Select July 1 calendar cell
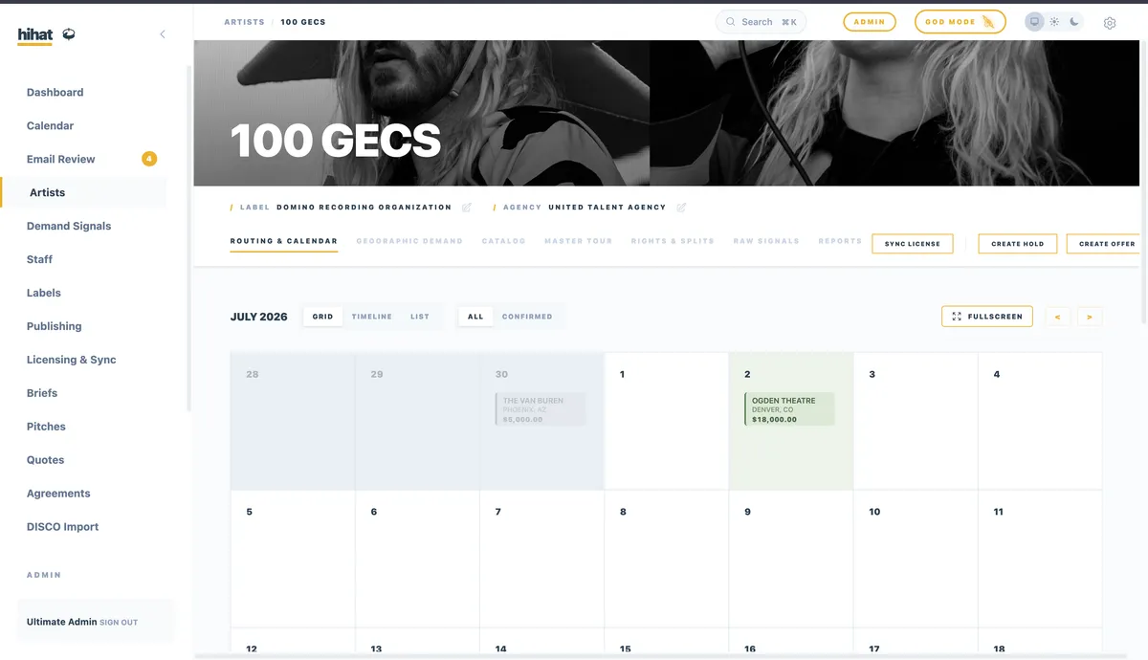The width and height of the screenshot is (1148, 660). (666, 422)
